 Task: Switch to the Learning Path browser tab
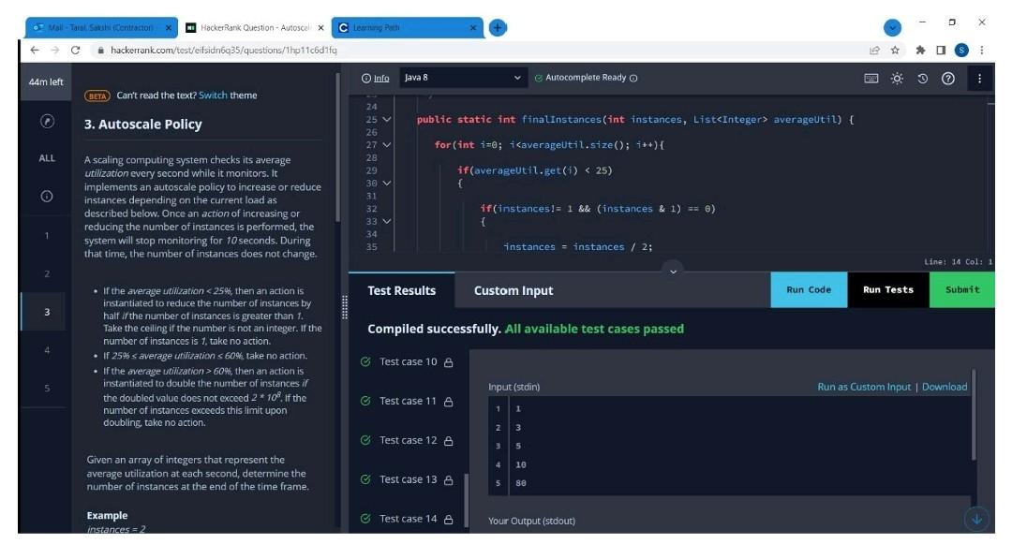coord(408,28)
